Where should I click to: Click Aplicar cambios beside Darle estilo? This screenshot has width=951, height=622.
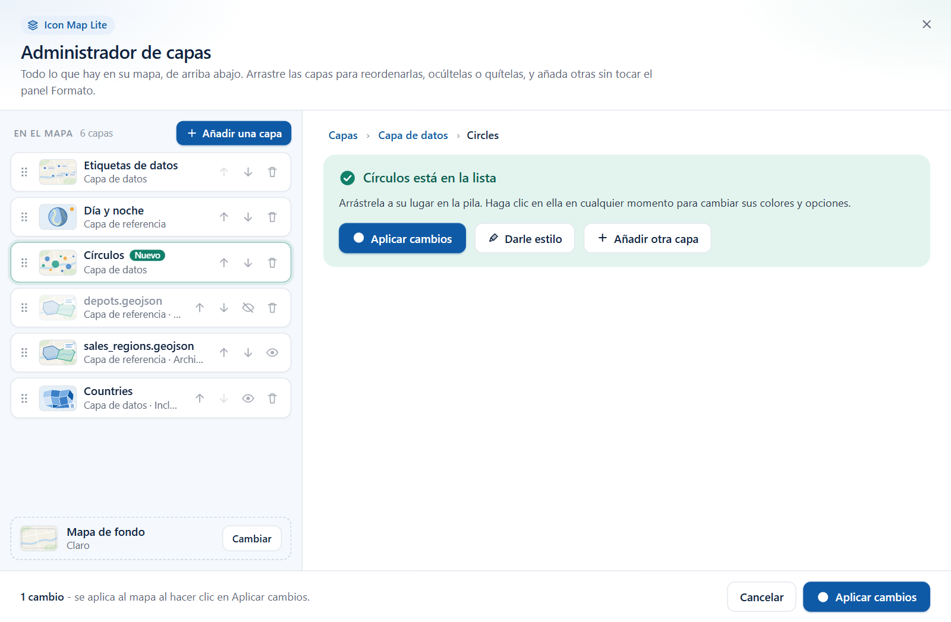coord(402,238)
